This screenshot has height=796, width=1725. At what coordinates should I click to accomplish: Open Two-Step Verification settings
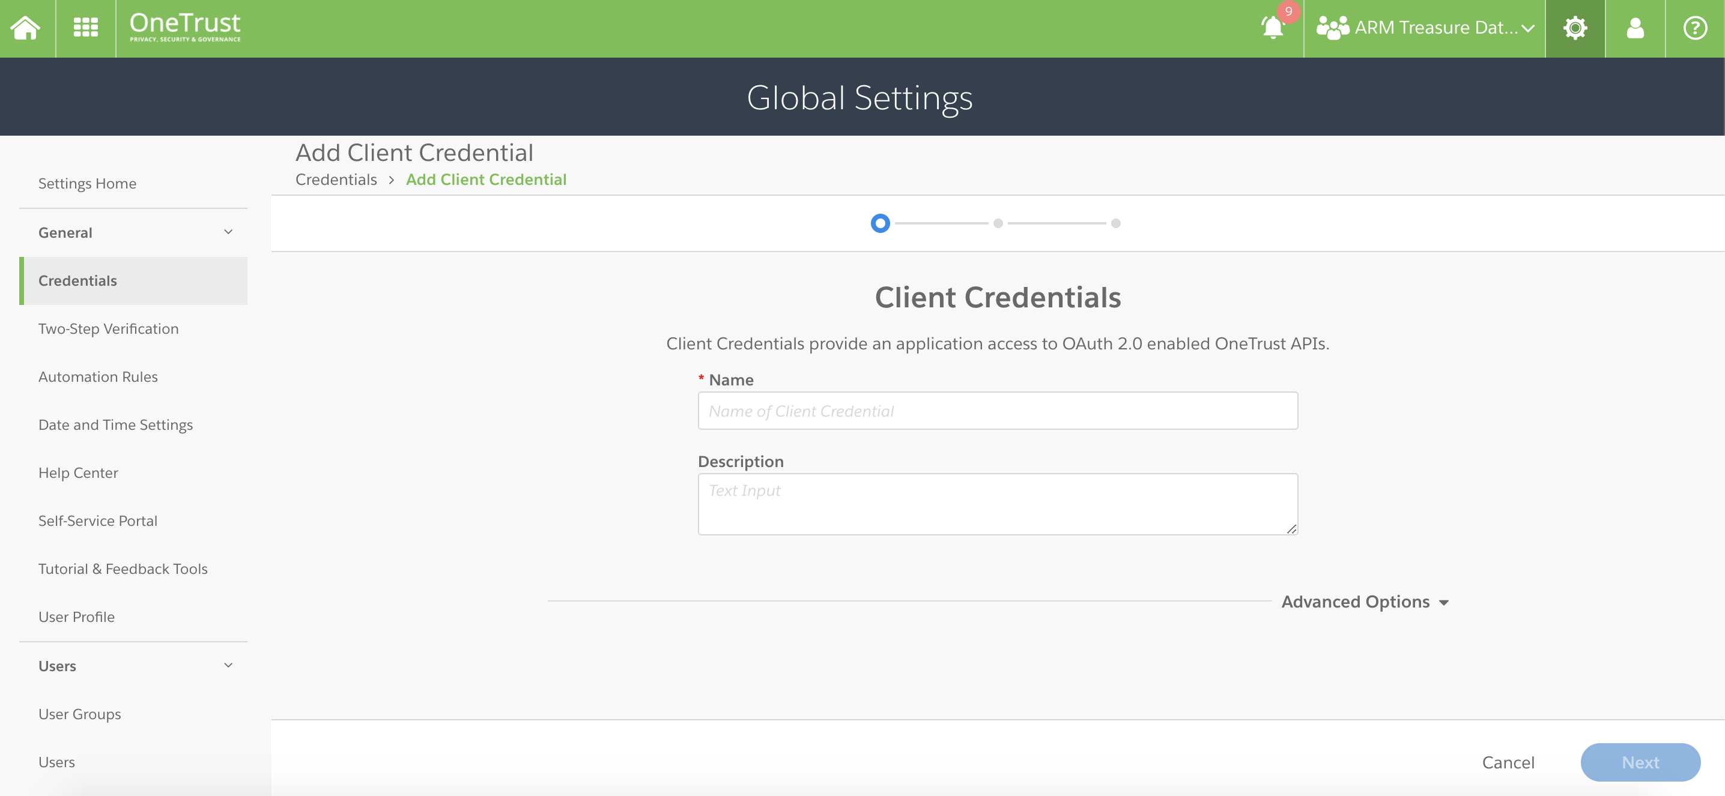(108, 328)
